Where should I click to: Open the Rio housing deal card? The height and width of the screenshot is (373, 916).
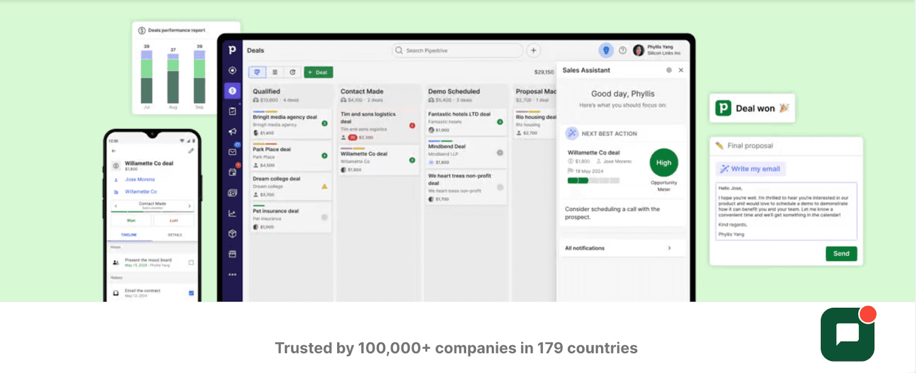point(535,124)
